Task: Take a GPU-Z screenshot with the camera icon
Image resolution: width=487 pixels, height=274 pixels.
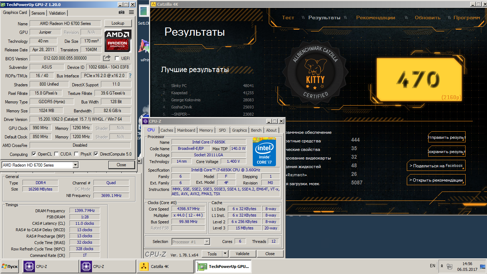Action: point(122,12)
